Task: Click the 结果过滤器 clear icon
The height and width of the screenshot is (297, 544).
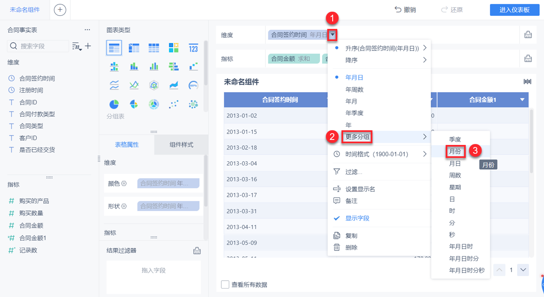Action: (197, 251)
